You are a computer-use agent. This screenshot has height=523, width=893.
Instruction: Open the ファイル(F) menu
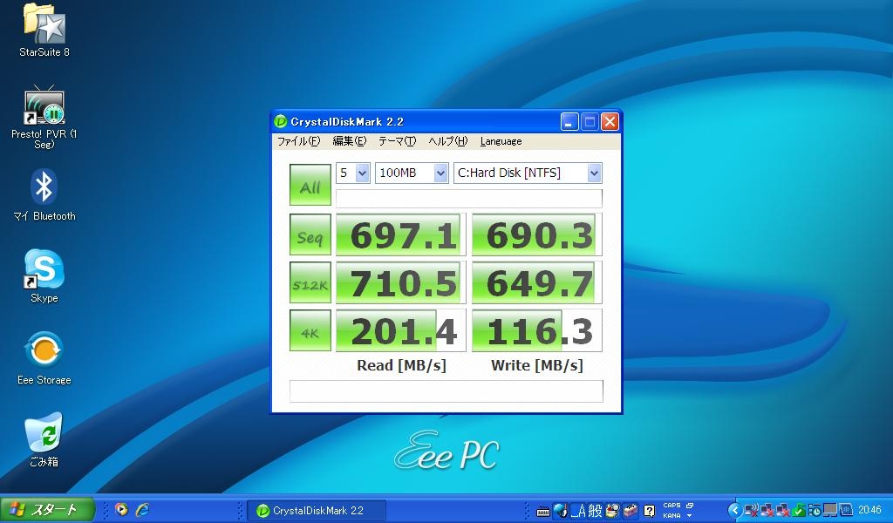pyautogui.click(x=298, y=141)
